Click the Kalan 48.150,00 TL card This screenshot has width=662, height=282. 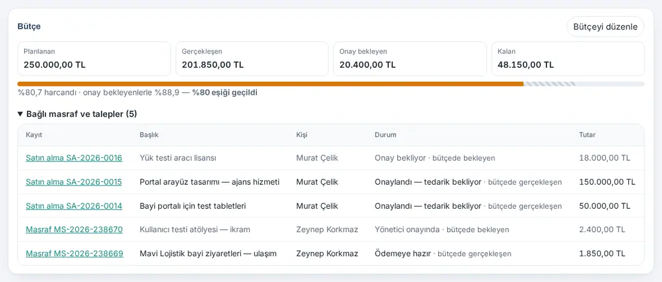[x=568, y=59]
